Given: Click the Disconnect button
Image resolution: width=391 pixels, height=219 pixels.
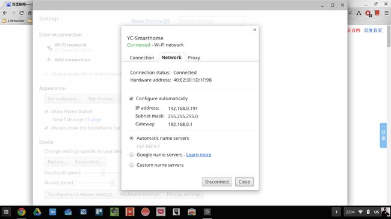Looking at the screenshot, I should [217, 182].
